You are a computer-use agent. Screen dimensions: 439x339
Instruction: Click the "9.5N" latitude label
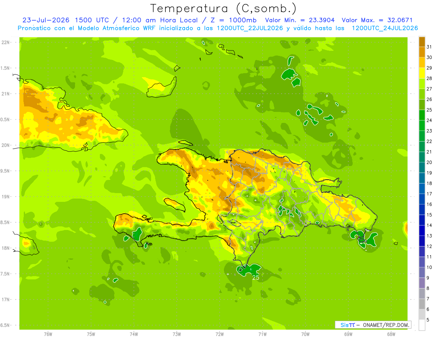[5, 171]
